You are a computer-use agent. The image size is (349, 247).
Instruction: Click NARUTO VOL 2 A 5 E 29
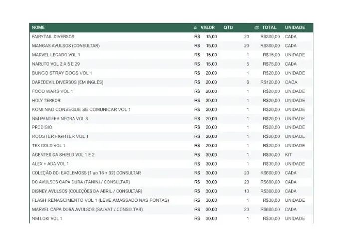[x=56, y=64]
